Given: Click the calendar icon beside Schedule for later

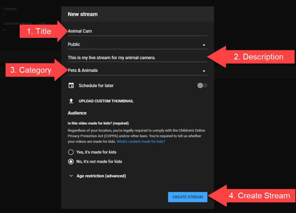Looking at the screenshot, I should click(x=71, y=85).
